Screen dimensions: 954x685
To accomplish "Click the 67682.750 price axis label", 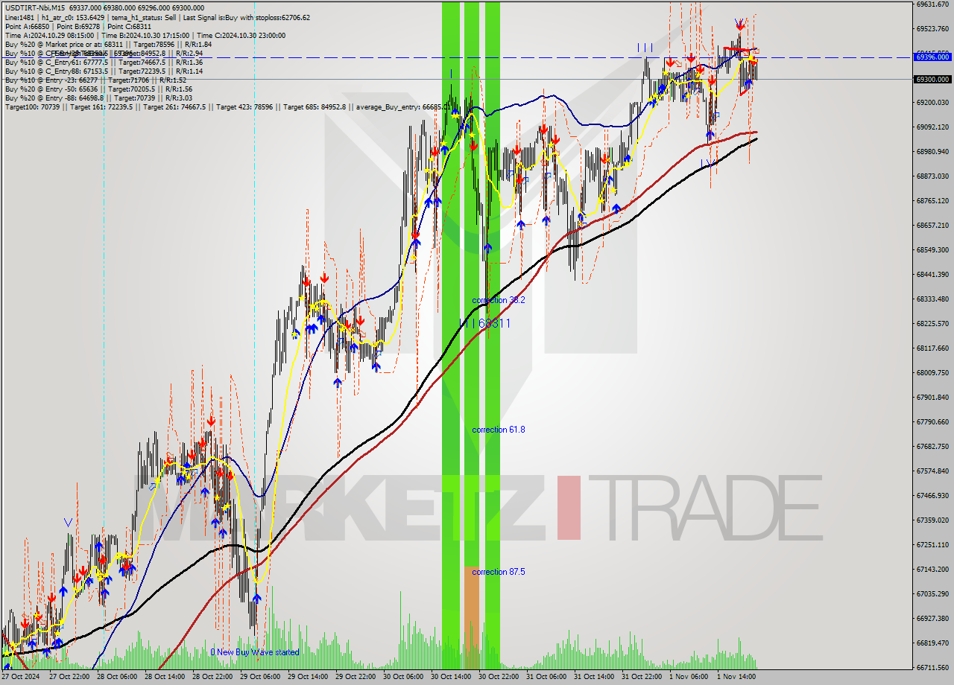I will click(933, 446).
